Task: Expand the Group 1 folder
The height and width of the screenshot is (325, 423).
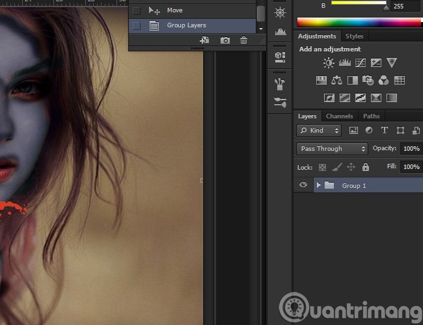Action: click(x=318, y=185)
